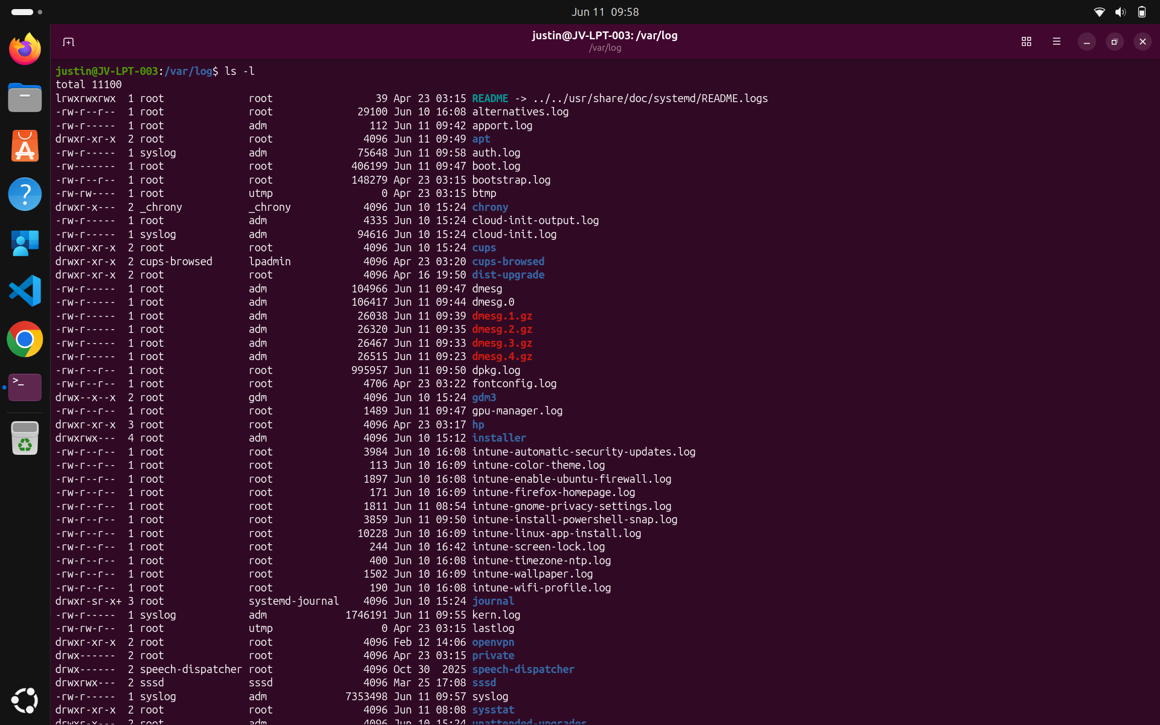
Task: Click the cups-browsed directory name
Action: tap(508, 262)
